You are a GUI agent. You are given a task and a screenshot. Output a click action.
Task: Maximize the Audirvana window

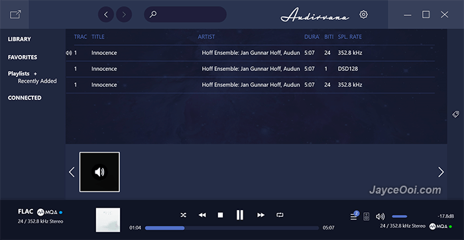click(426, 15)
